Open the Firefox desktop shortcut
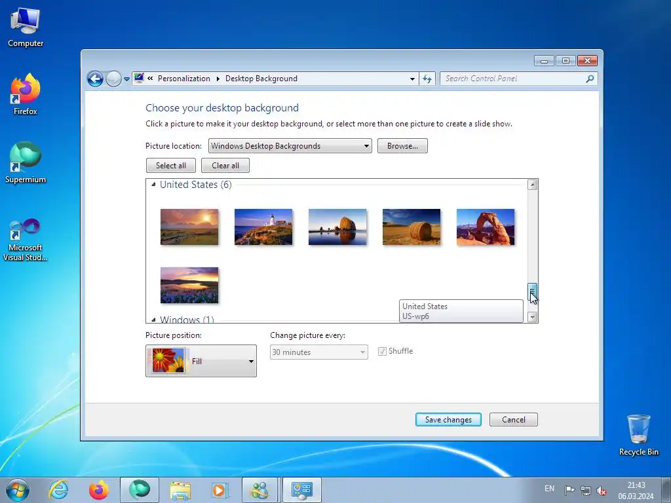The height and width of the screenshot is (503, 671). pyautogui.click(x=26, y=94)
